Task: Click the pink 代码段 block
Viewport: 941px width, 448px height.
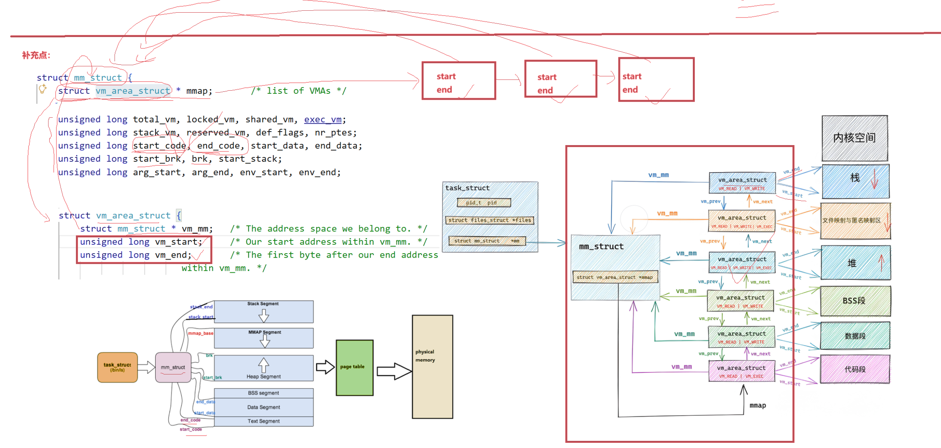Action: [x=855, y=369]
